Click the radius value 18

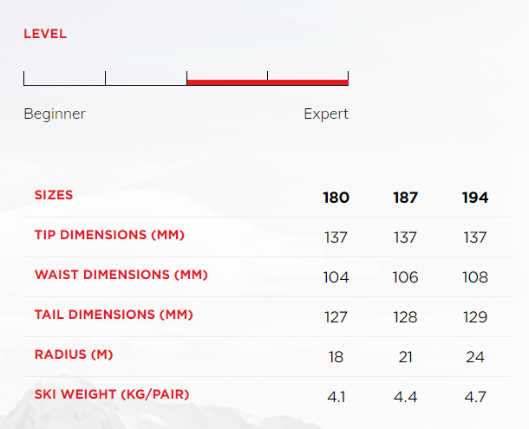[x=336, y=357]
